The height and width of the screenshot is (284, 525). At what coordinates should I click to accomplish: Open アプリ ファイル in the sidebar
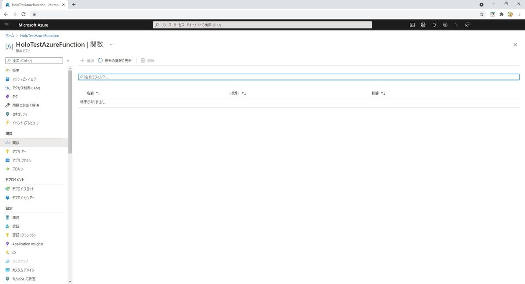click(x=22, y=160)
